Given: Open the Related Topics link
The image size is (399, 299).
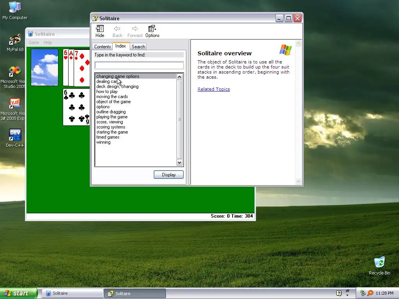Looking at the screenshot, I should tap(214, 89).
